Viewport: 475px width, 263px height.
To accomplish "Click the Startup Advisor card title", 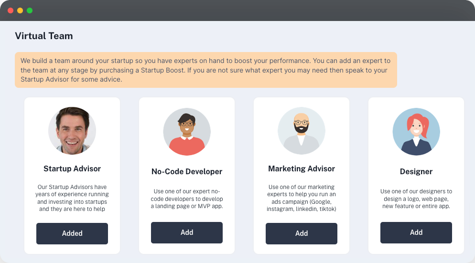I will point(72,168).
